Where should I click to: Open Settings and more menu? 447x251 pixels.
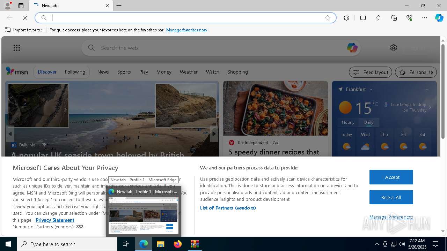coord(425,18)
